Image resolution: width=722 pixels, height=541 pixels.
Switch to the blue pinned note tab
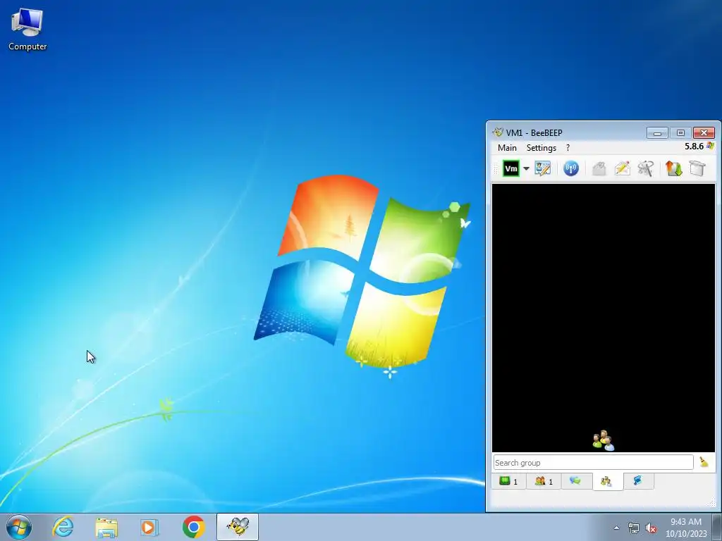[x=637, y=480]
